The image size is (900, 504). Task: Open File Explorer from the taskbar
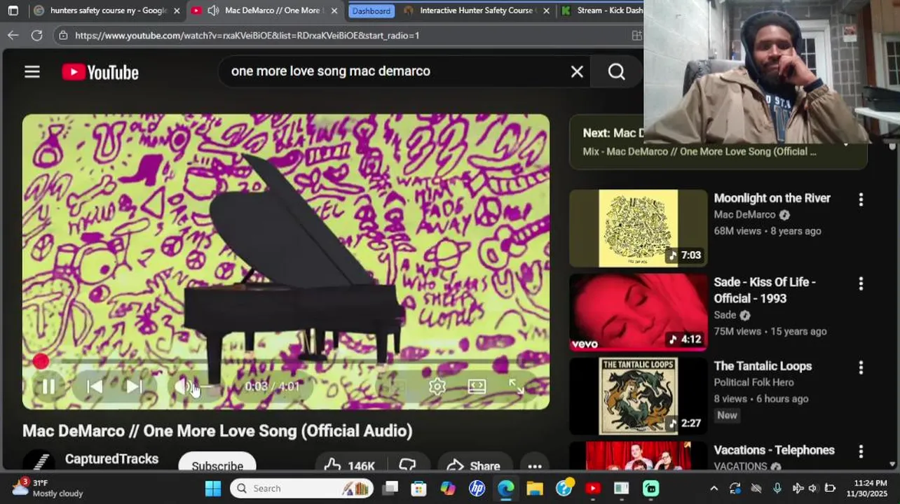[x=535, y=488]
